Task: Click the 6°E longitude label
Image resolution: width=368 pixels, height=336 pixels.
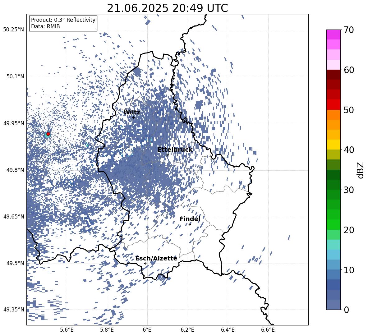Action: 147,330
